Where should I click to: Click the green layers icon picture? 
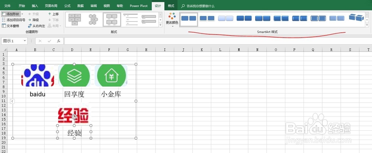(74, 75)
